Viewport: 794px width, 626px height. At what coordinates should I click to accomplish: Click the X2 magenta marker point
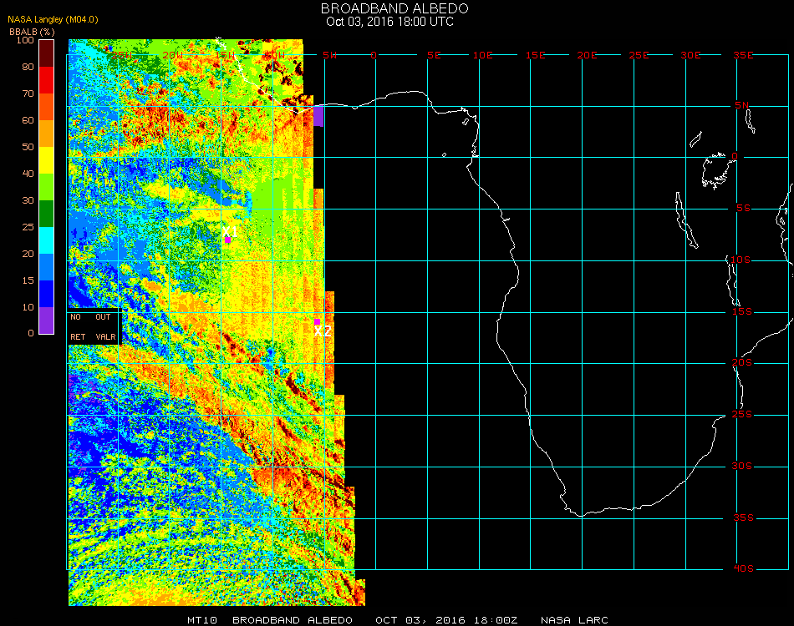coord(317,322)
